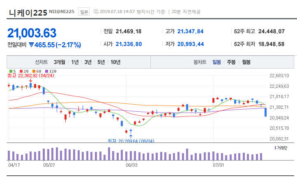
Task: Click the 21,382.71 price axis label
Action: [279, 107]
